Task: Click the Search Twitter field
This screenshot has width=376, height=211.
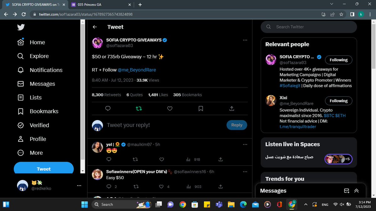Action: tap(309, 27)
